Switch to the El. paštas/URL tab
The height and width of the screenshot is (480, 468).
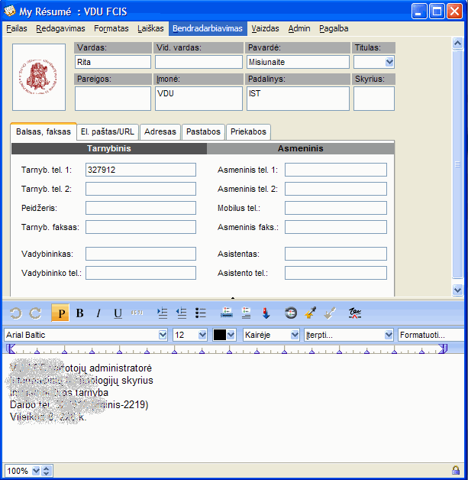click(x=108, y=131)
